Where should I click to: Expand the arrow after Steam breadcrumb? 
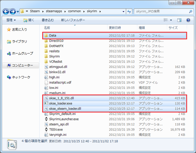click(x=43, y=11)
